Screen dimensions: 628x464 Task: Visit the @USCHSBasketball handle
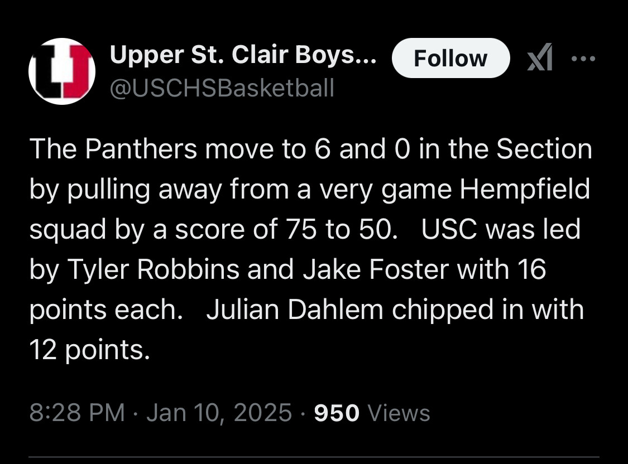click(x=222, y=88)
